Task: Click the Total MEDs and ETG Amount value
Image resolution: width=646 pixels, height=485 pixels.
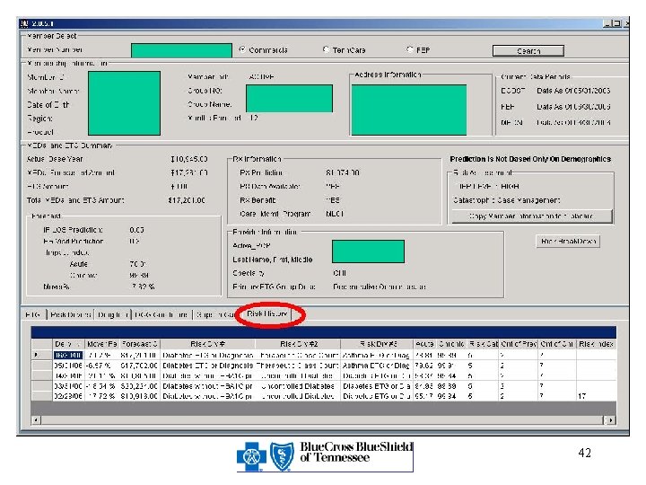Action: click(187, 200)
